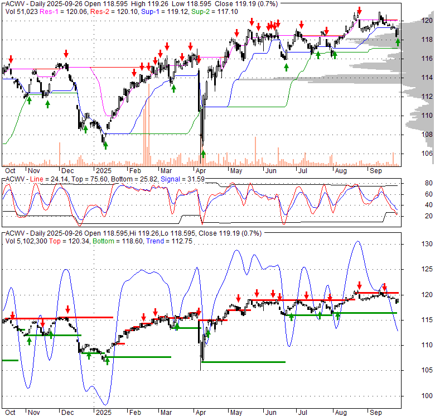Click the 115 price label on bottom chart axis
435x416 pixels.
click(x=427, y=320)
